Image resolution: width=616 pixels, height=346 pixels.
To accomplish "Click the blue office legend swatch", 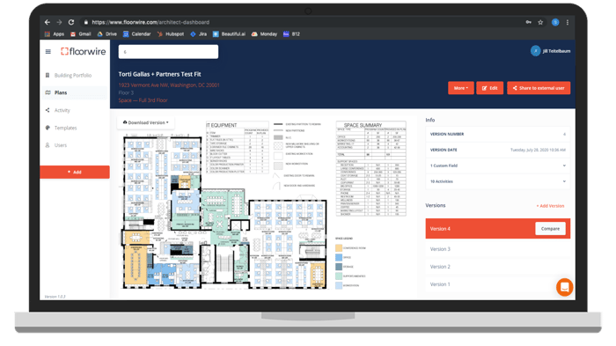I will click(339, 257).
